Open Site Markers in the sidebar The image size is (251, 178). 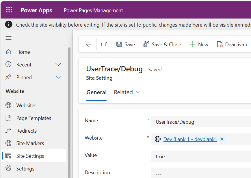[30, 143]
